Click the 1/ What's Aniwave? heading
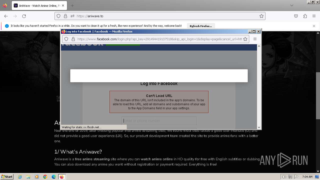Screen dimensions: 320x180 pyautogui.click(x=78, y=152)
